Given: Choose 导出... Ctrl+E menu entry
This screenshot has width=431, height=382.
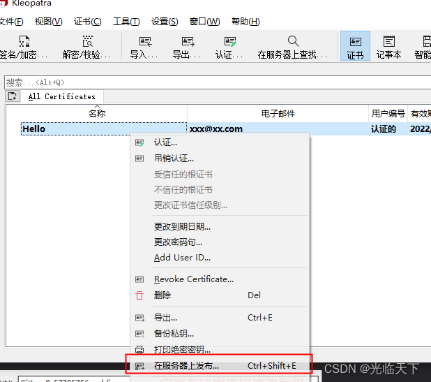Looking at the screenshot, I should [x=220, y=318].
